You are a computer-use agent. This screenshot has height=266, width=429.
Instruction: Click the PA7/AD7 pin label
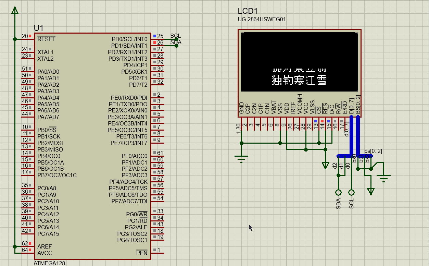pyautogui.click(x=48, y=117)
